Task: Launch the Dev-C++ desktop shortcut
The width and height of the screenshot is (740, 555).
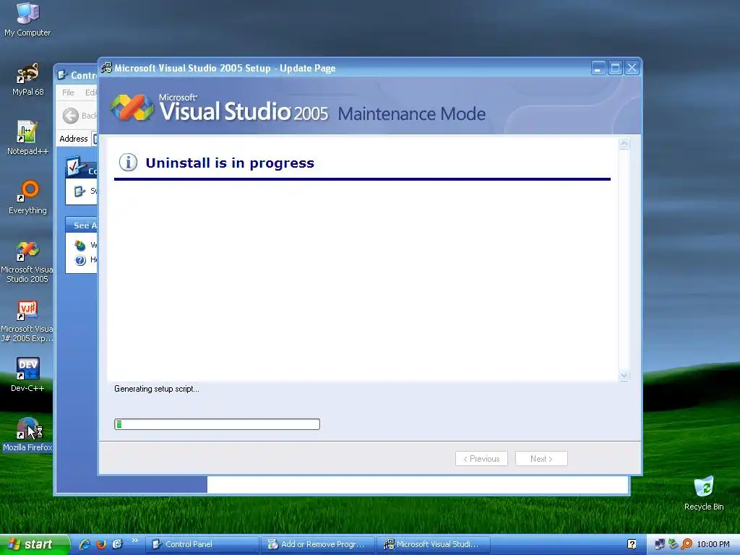Action: [x=27, y=375]
